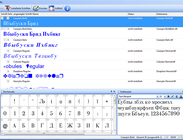This screenshot has width=183, height=140.
Task: Open the Text-Beispiel dropdown
Action: pyautogui.click(x=157, y=96)
